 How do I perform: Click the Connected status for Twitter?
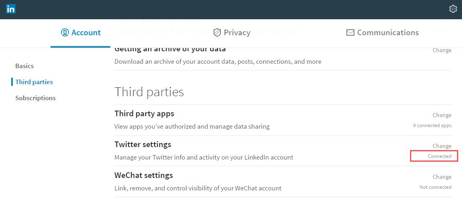[440, 156]
